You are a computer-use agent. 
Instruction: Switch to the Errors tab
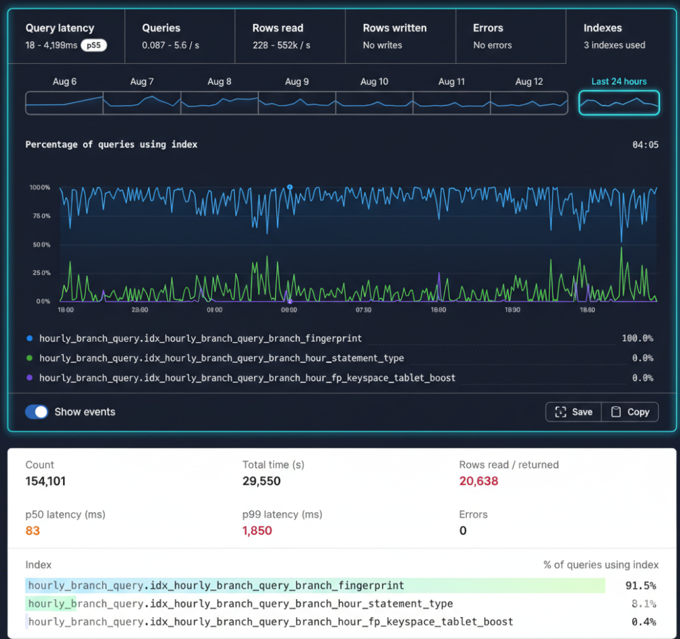(x=510, y=37)
